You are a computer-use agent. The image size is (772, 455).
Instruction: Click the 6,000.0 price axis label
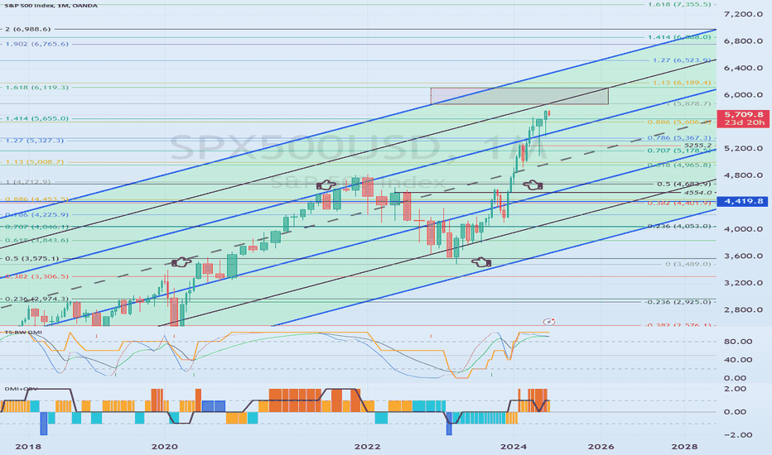pos(744,95)
